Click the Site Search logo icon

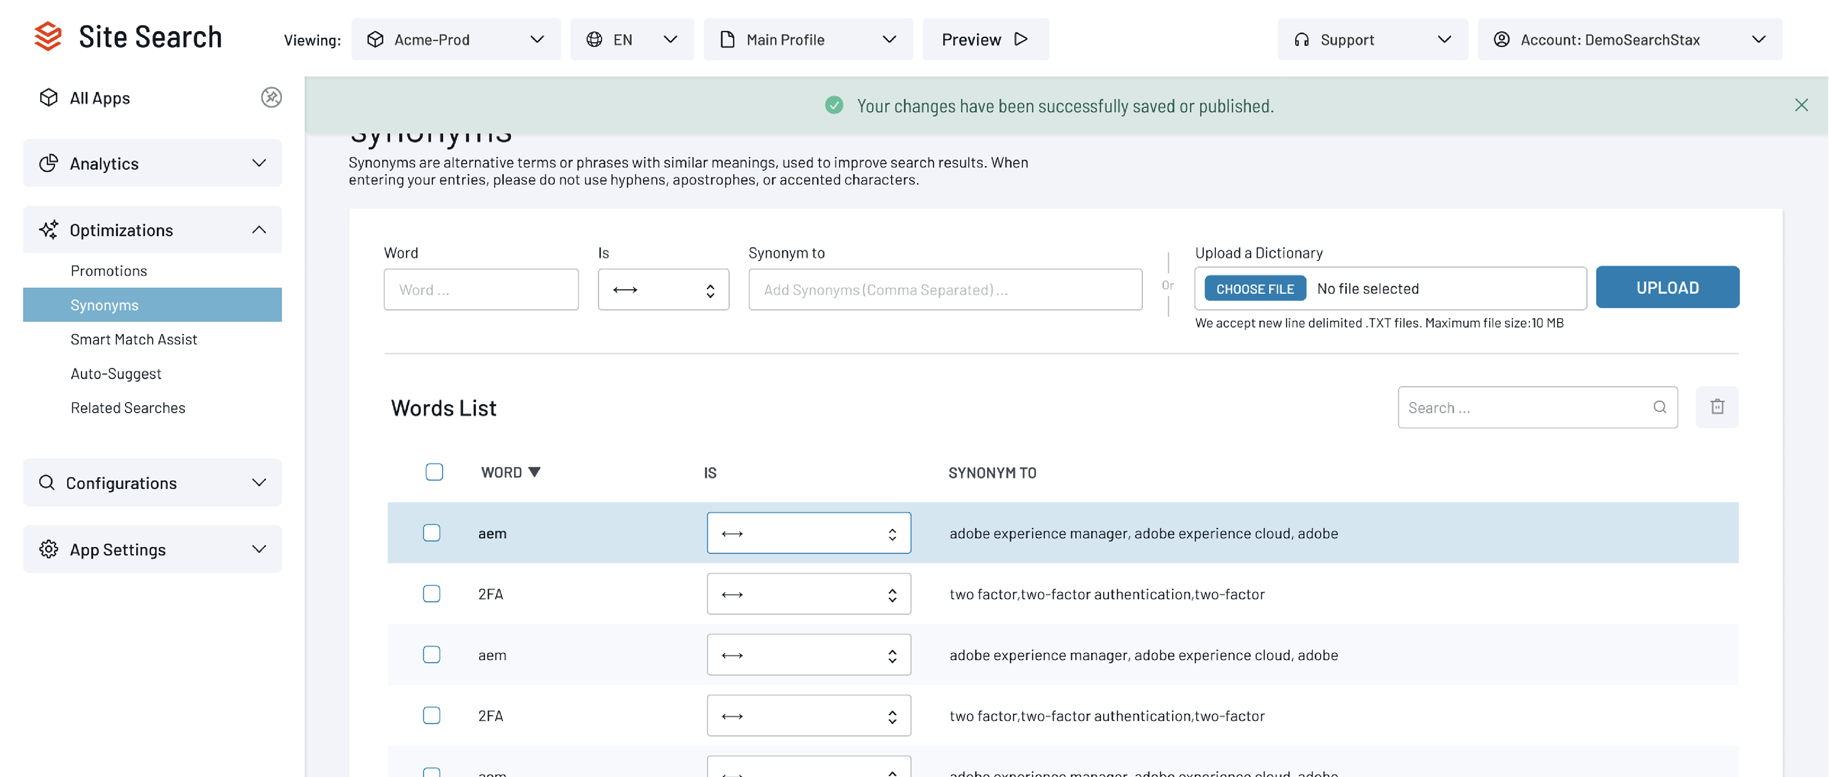pos(48,37)
